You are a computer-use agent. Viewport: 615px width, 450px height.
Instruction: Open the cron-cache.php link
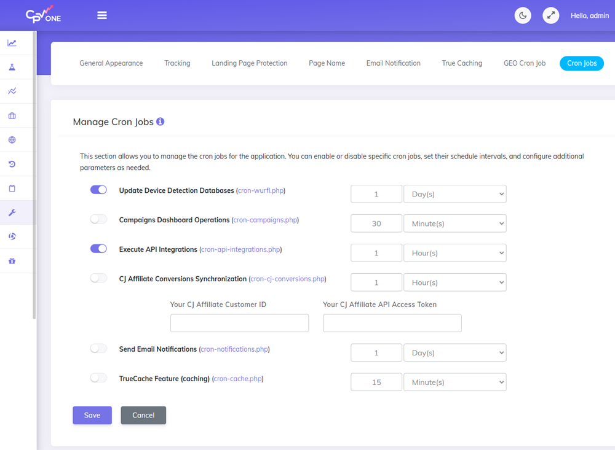[237, 378]
